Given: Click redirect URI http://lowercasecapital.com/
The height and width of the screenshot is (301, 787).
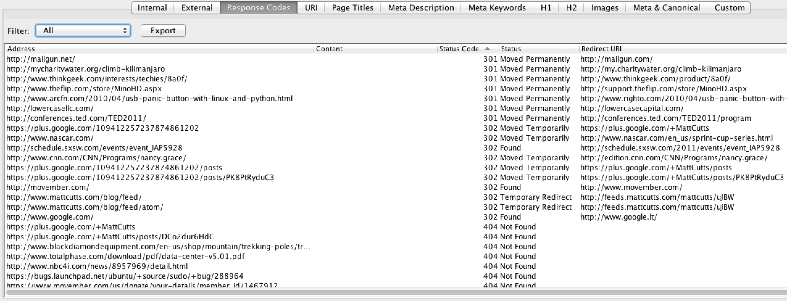Looking at the screenshot, I should pos(632,108).
